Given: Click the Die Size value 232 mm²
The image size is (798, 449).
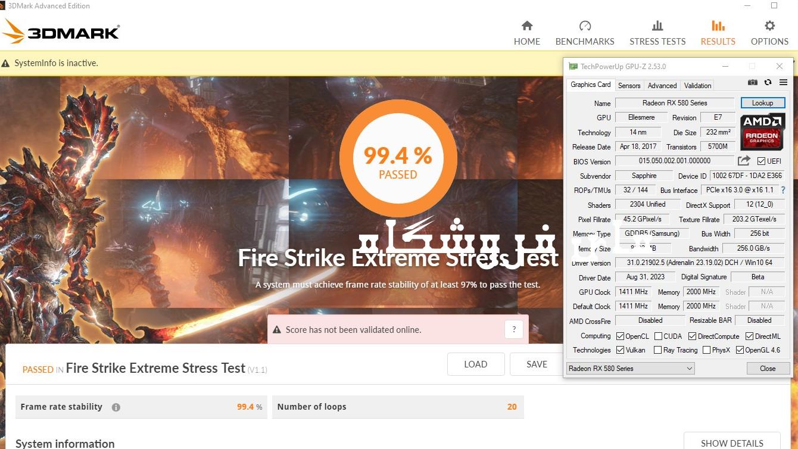Looking at the screenshot, I should [718, 132].
